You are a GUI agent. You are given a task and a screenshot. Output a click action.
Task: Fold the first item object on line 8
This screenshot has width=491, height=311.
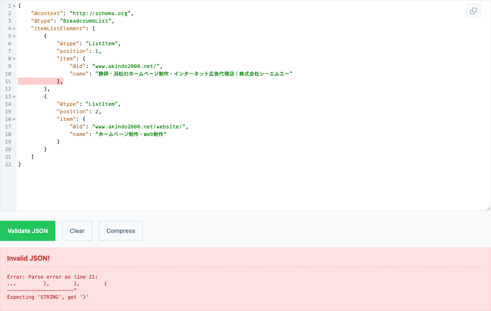(14, 59)
